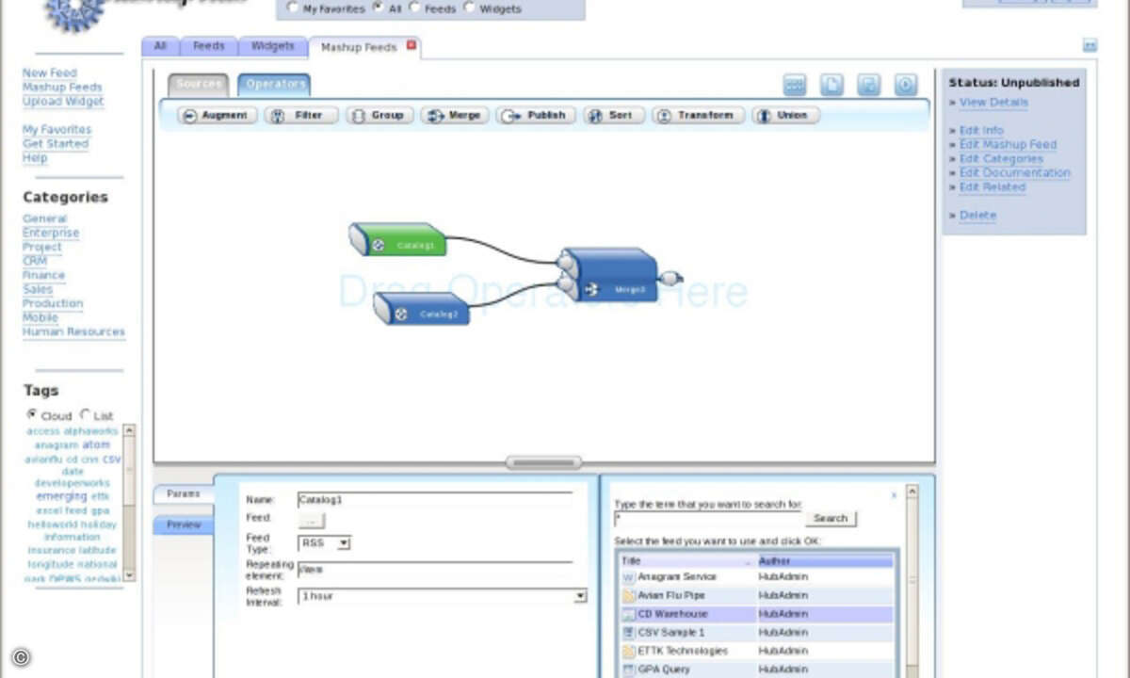The height and width of the screenshot is (678, 1130).
Task: Add a Transform operator
Action: coord(698,115)
